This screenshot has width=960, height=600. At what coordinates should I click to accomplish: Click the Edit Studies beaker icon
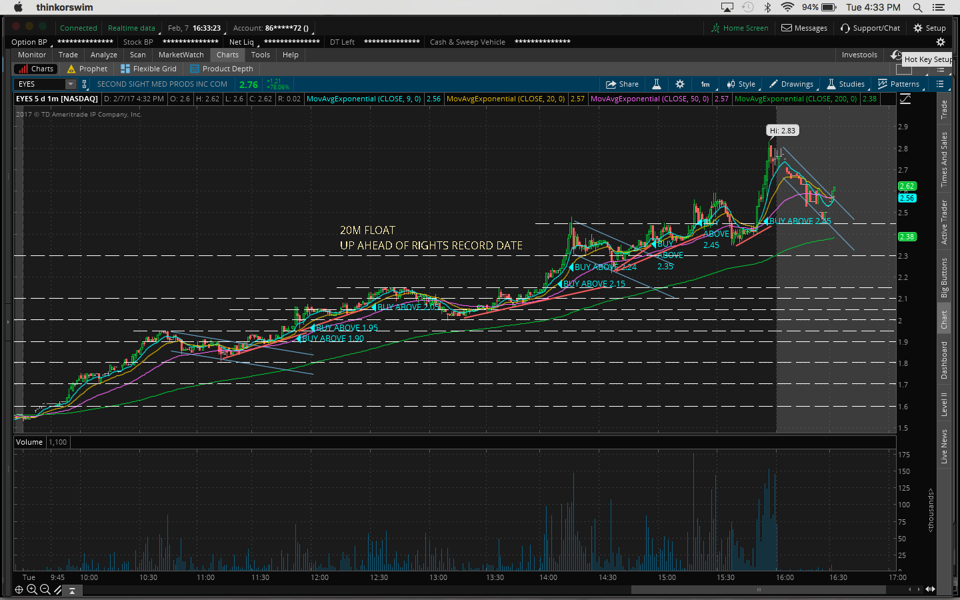pyautogui.click(x=656, y=84)
